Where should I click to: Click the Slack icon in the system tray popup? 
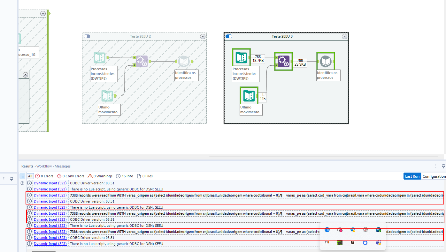[340, 230]
